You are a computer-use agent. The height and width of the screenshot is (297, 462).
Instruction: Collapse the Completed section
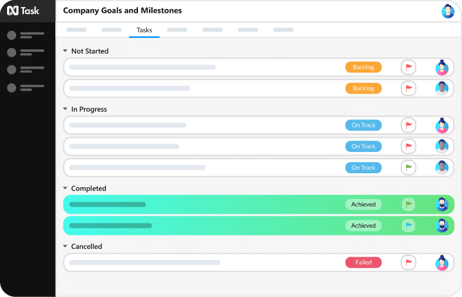click(65, 189)
